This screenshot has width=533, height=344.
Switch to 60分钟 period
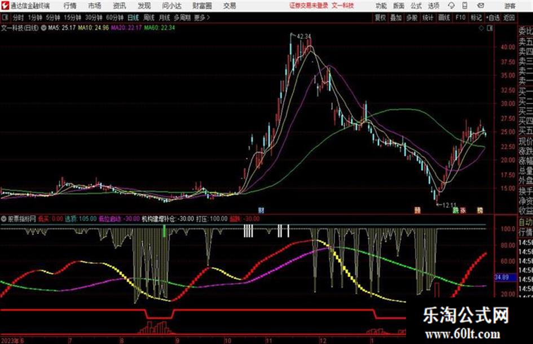pyautogui.click(x=115, y=18)
